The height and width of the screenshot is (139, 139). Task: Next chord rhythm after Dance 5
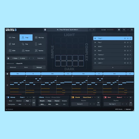[94, 104]
